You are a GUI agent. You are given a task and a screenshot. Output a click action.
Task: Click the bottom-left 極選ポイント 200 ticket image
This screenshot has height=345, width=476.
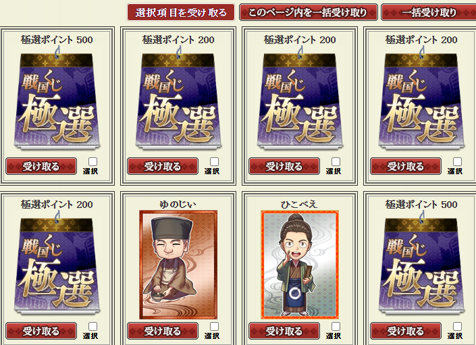pos(57,263)
